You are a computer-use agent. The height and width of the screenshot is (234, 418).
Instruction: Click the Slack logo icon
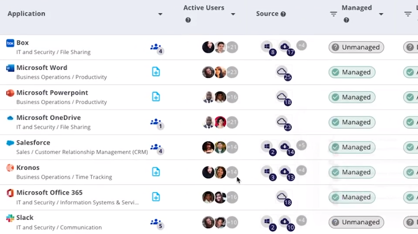click(x=10, y=218)
